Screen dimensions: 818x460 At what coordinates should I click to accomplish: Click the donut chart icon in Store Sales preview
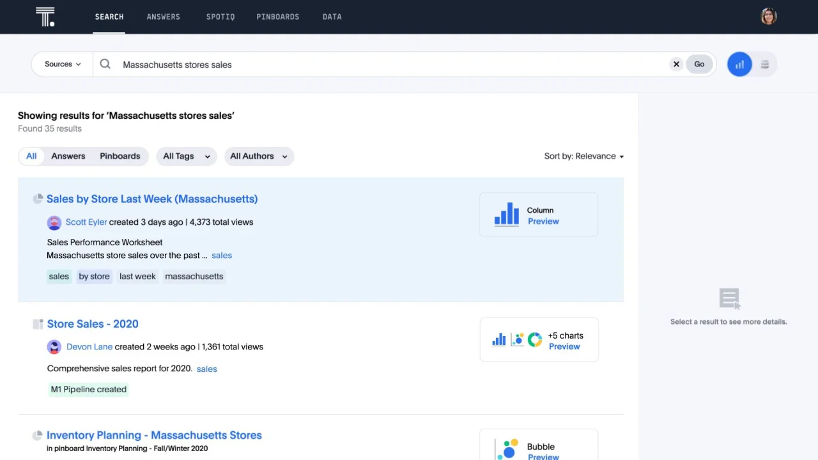(x=535, y=339)
